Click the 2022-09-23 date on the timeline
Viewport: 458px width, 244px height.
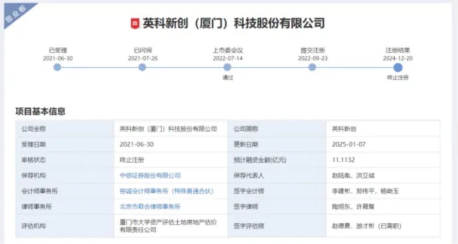(x=313, y=58)
